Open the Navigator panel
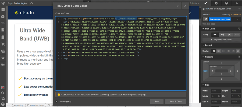This screenshot has height=107, width=242. pos(3,23)
